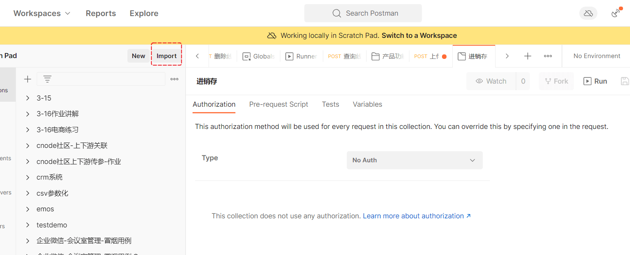Open sidebar three-dots options menu
The width and height of the screenshot is (630, 255).
point(174,79)
